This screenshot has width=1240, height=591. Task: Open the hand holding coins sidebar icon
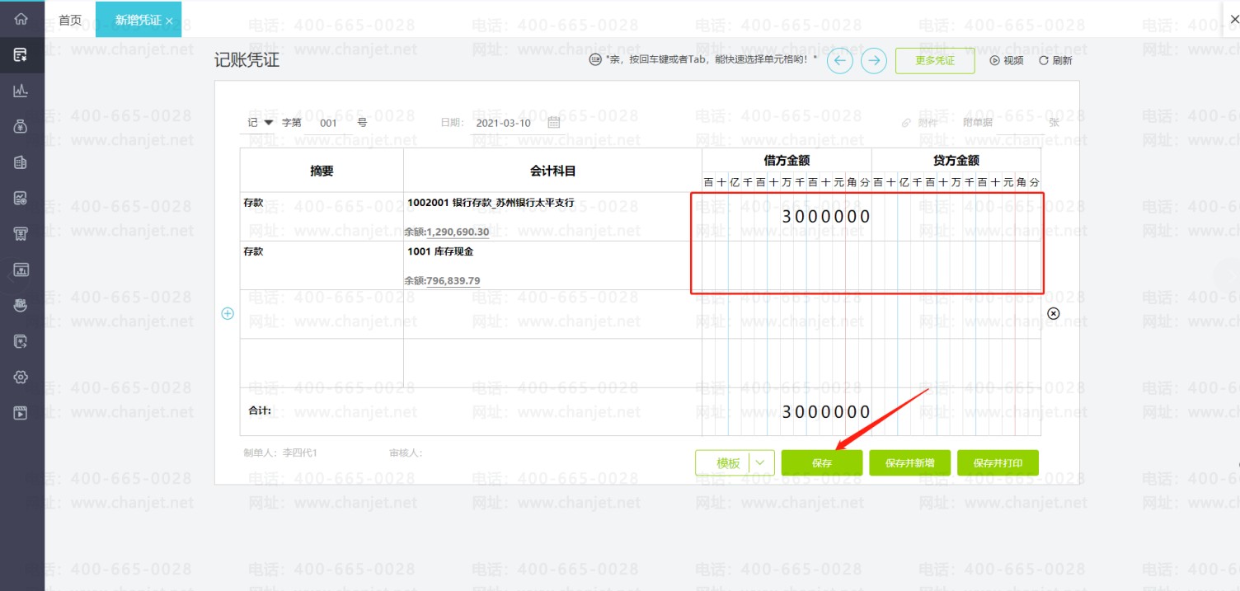[21, 305]
